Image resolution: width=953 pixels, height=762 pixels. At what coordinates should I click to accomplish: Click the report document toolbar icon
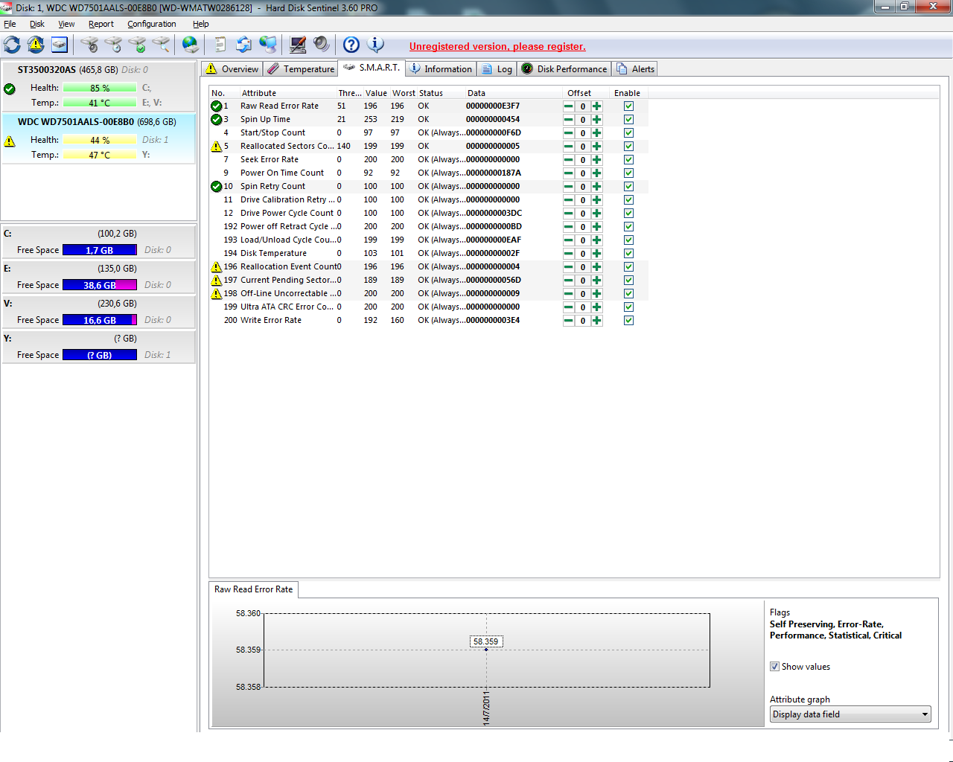point(220,45)
